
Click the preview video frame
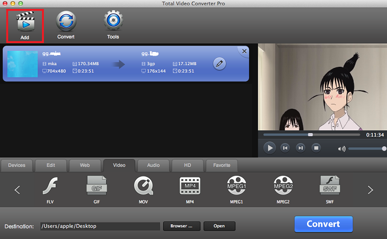click(322, 87)
